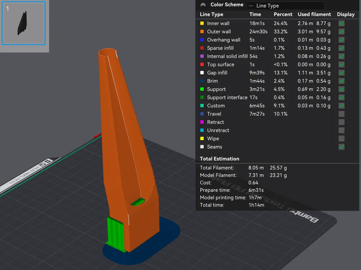Click the Sparse infill label
The width and height of the screenshot is (361, 270).
220,48
